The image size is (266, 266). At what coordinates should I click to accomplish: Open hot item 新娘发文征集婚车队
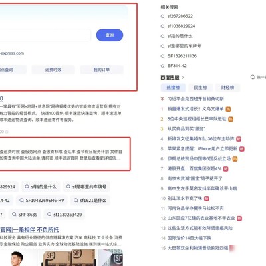pos(201,139)
